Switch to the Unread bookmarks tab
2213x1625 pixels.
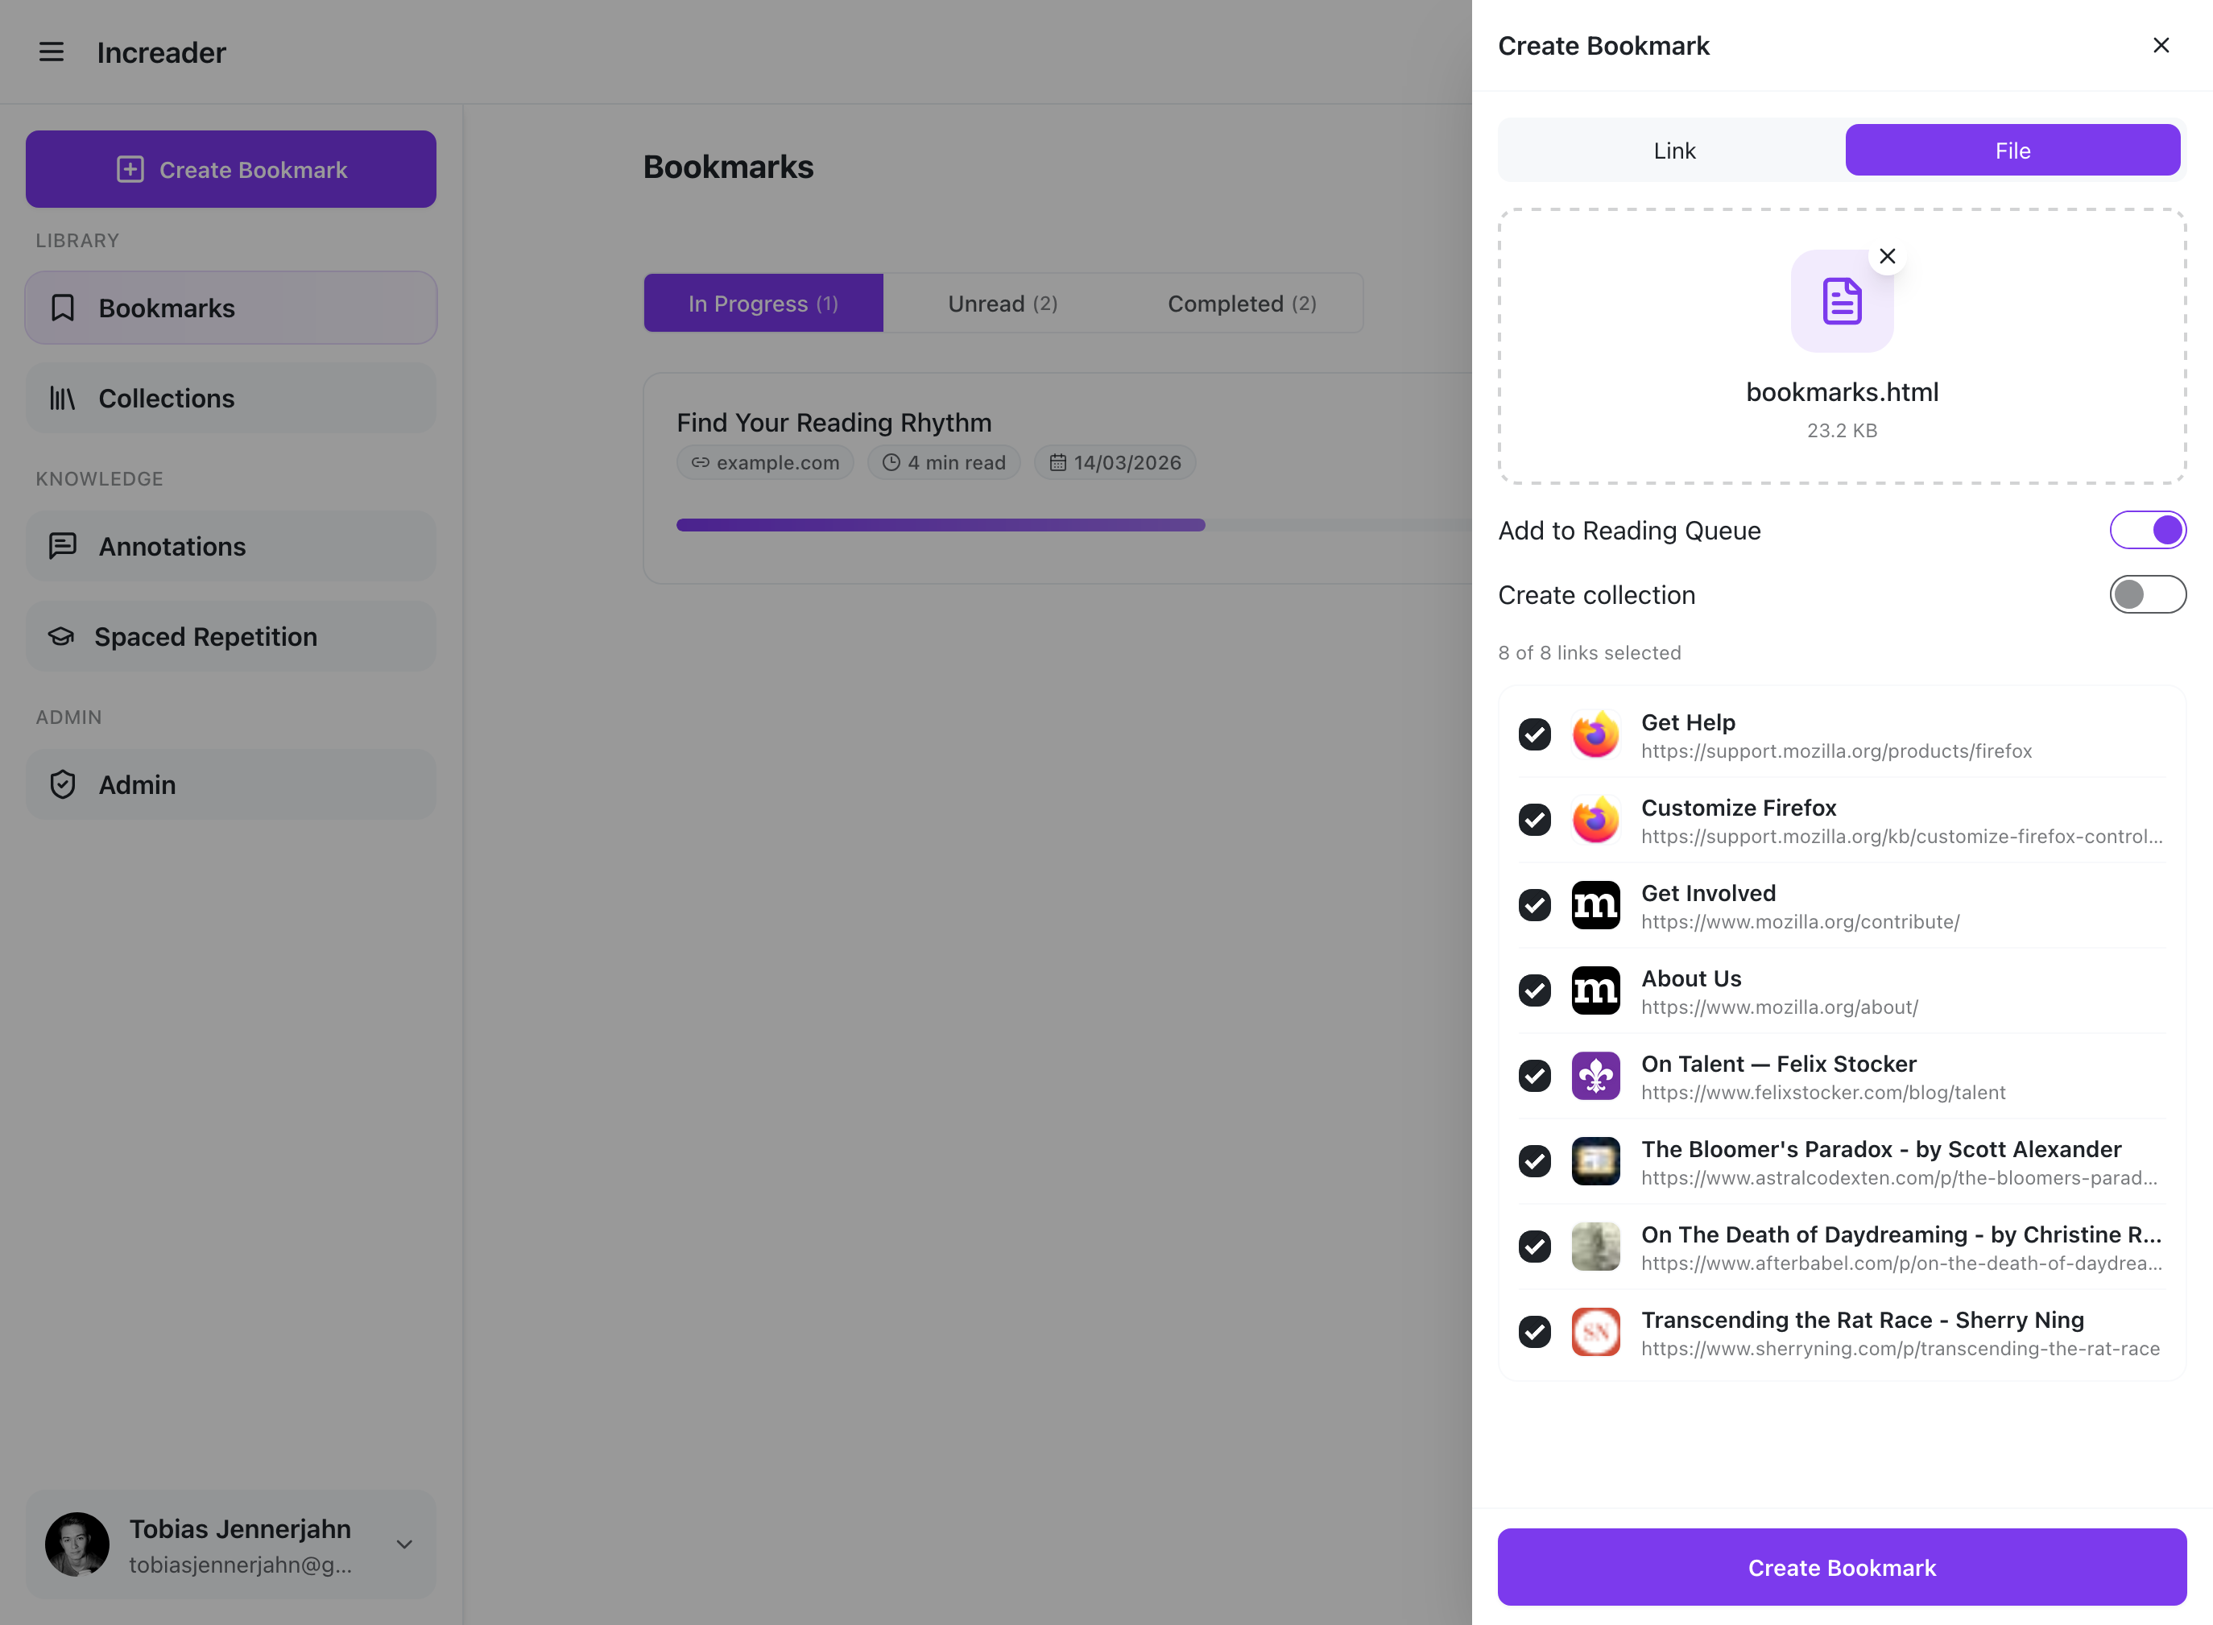pyautogui.click(x=1001, y=304)
